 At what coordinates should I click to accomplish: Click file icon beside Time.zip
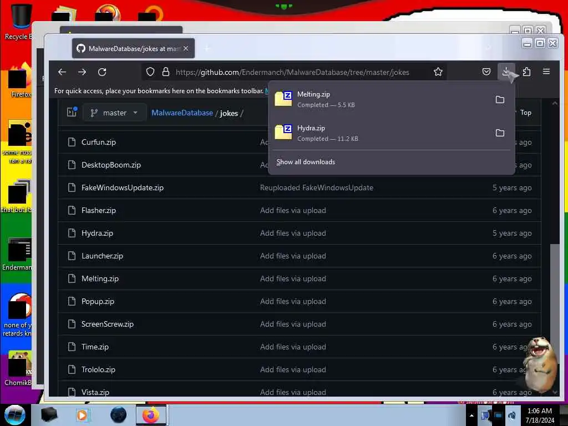pos(72,347)
